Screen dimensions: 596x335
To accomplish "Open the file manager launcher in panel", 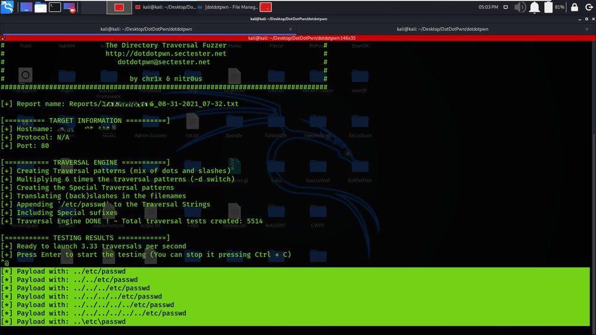I will click(41, 7).
